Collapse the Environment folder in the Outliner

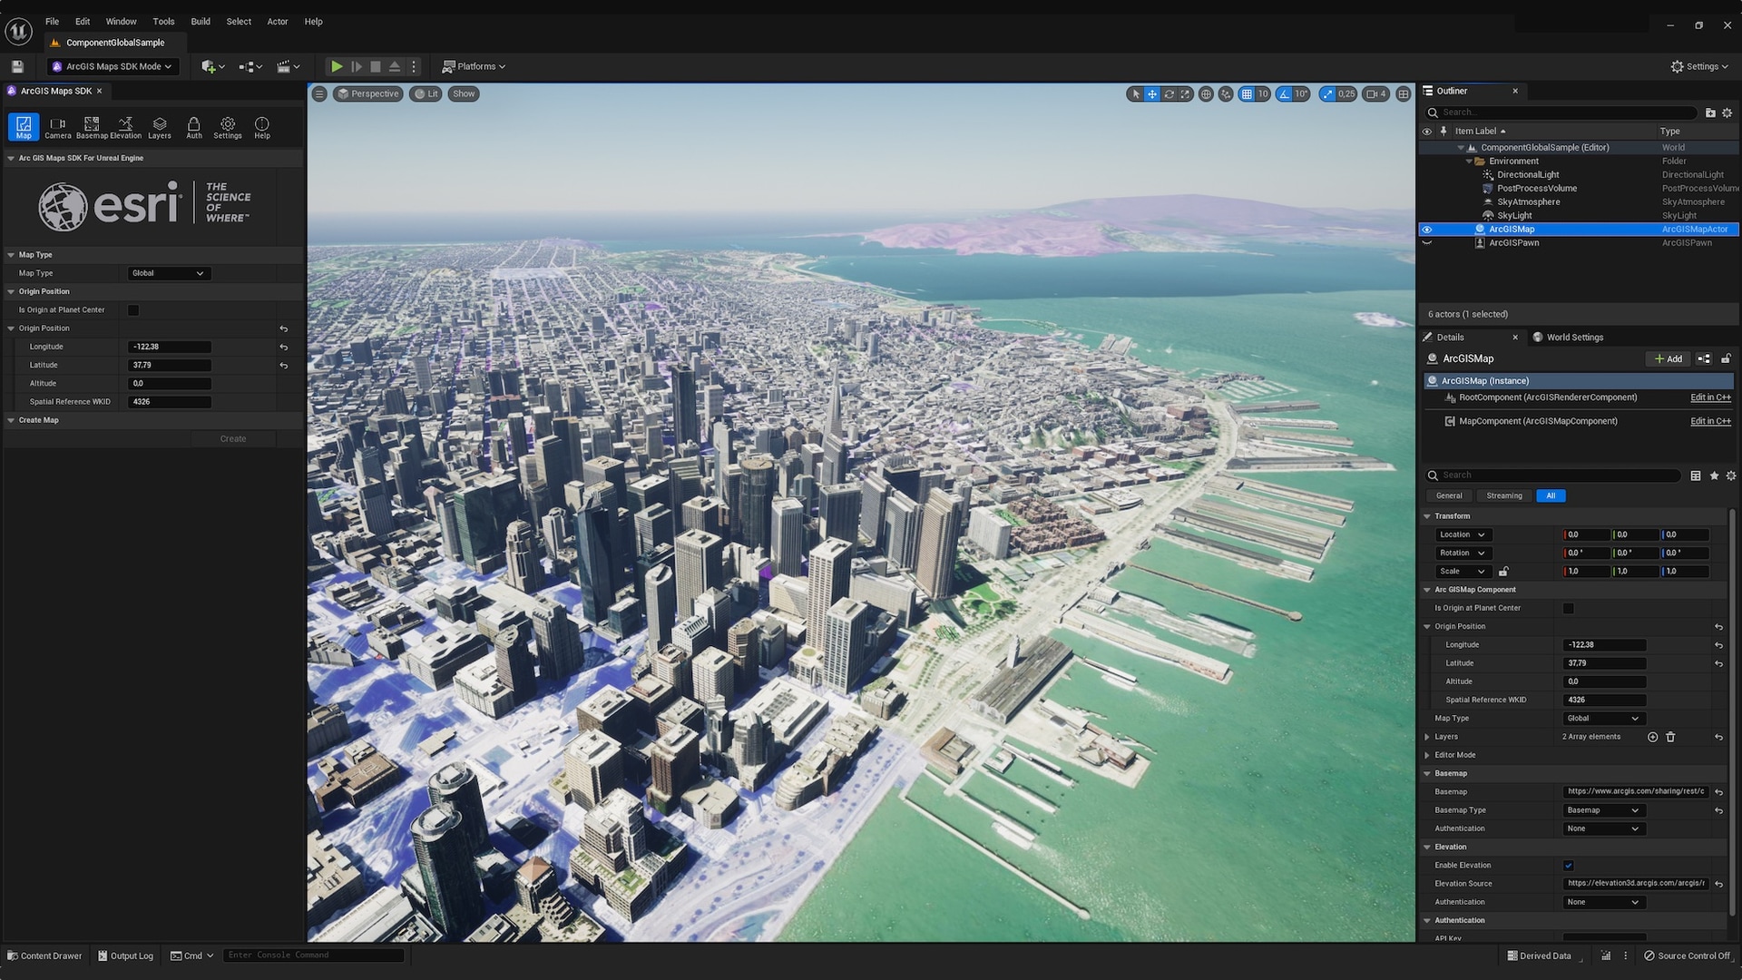(1469, 161)
